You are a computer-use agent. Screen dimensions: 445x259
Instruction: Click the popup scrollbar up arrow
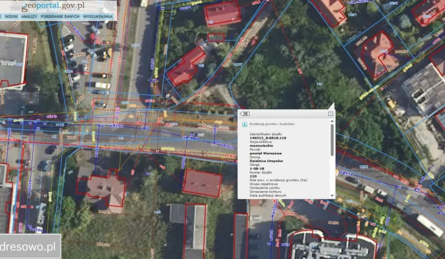pyautogui.click(x=332, y=121)
